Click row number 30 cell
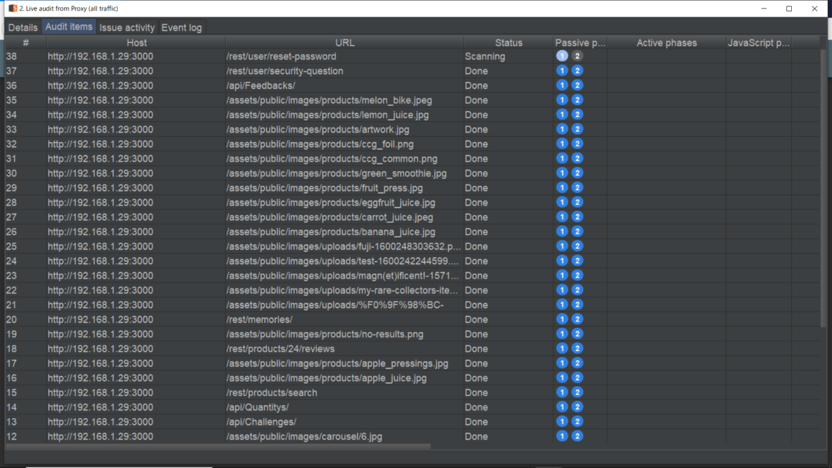The image size is (832, 468). [26, 173]
